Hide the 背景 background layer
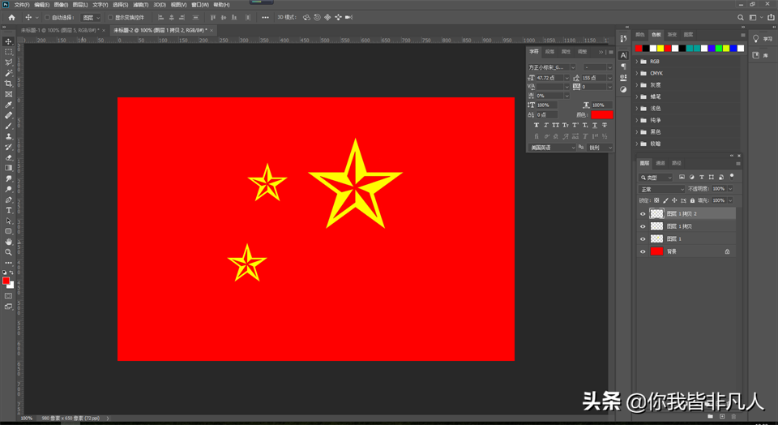 tap(643, 251)
